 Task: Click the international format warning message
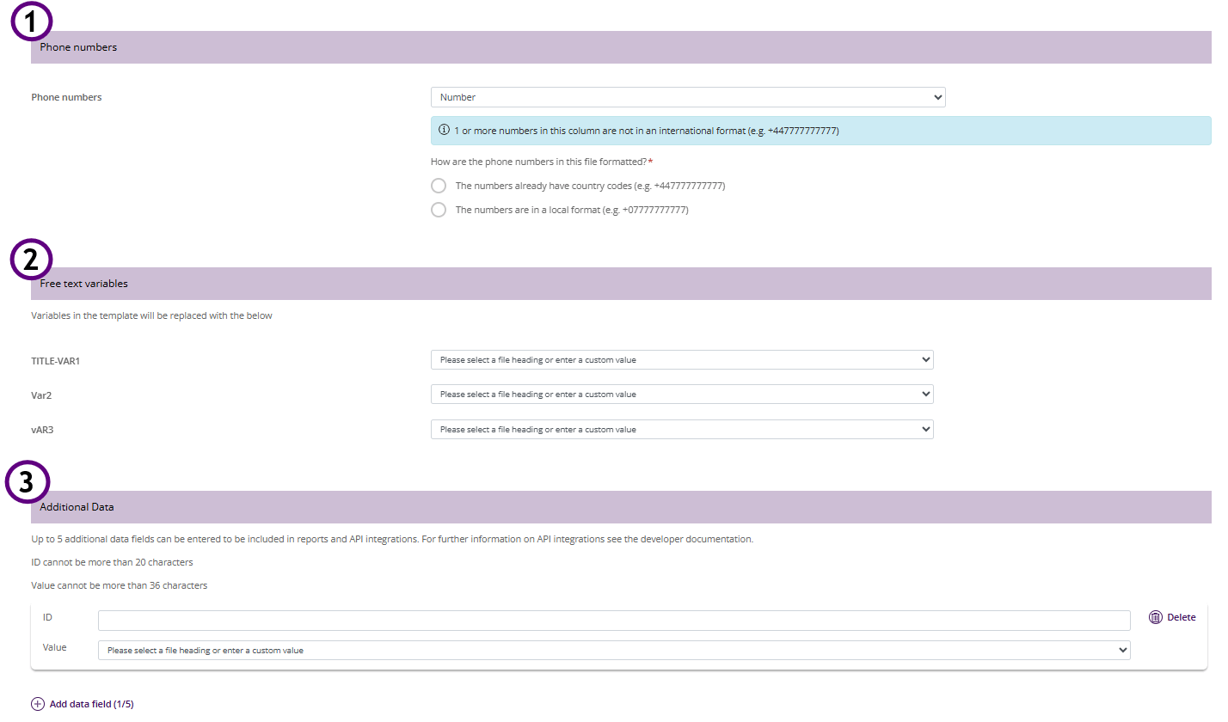point(820,131)
